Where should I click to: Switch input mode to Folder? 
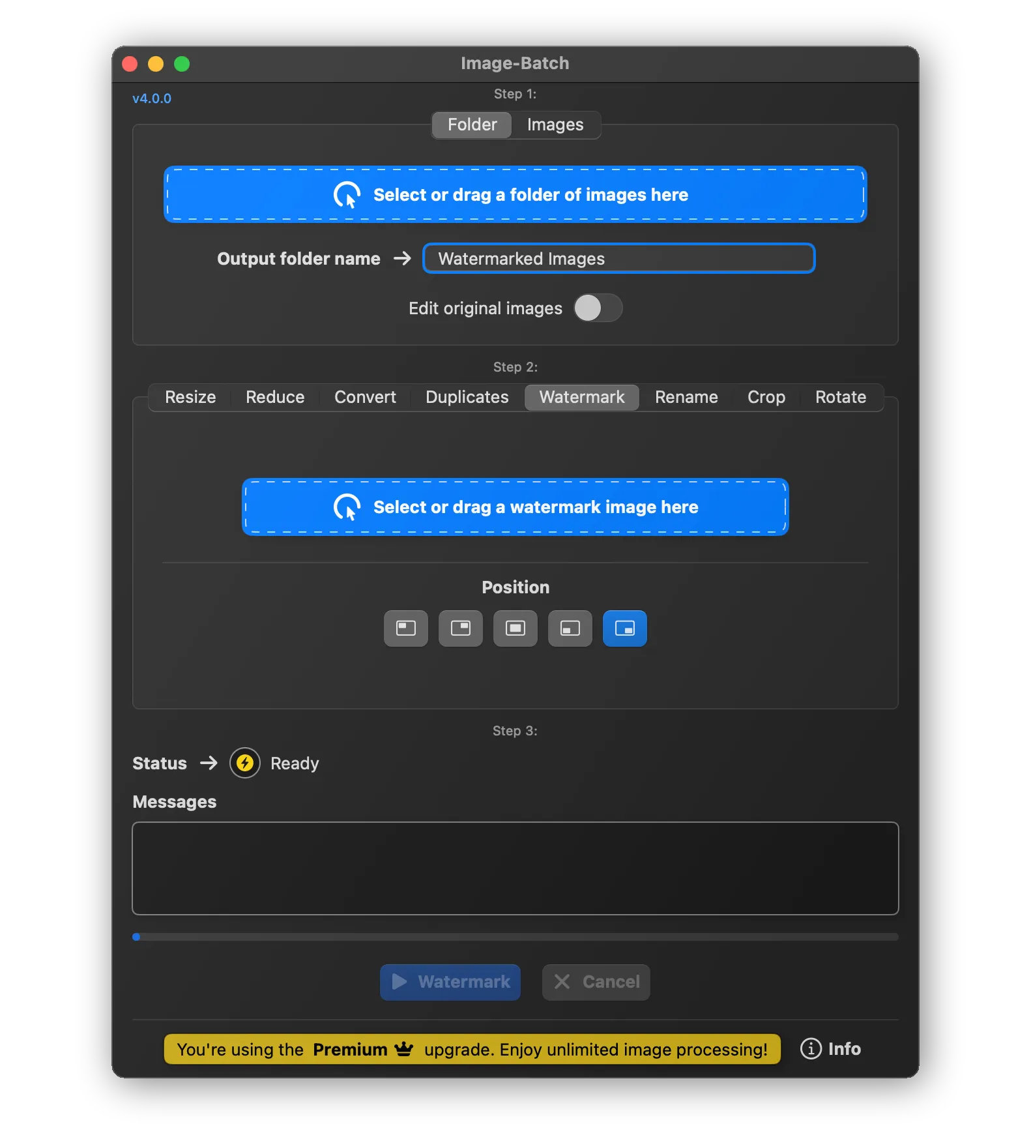pos(472,125)
